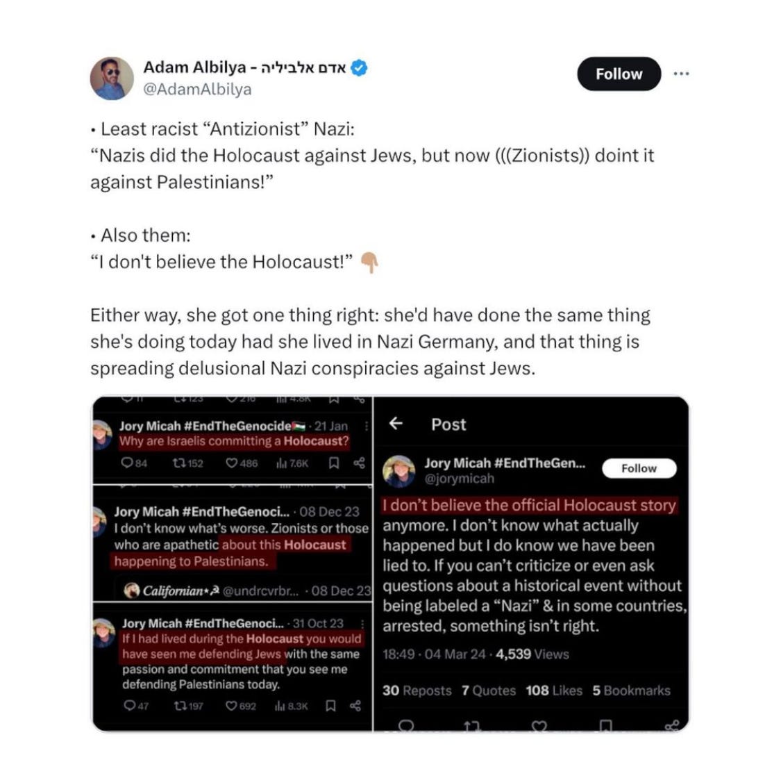This screenshot has height=778, width=781.
Task: Click reply icon with 84 comments
Action: (x=128, y=463)
